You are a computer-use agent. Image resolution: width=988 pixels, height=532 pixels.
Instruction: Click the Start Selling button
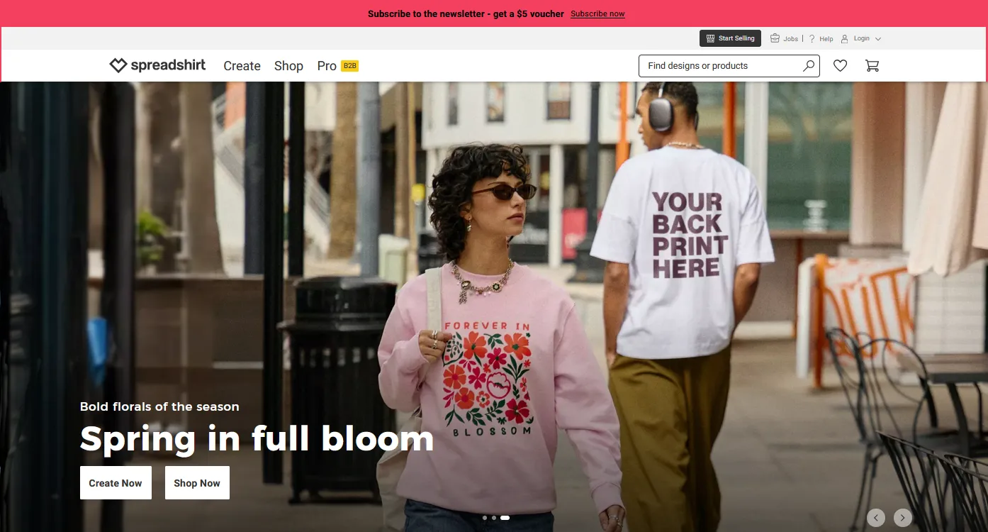[730, 38]
